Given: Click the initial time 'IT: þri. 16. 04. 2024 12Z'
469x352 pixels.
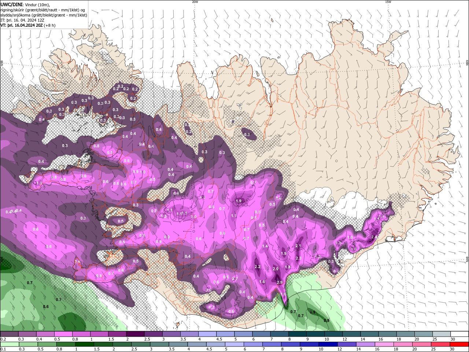Looking at the screenshot, I should click(x=22, y=20).
